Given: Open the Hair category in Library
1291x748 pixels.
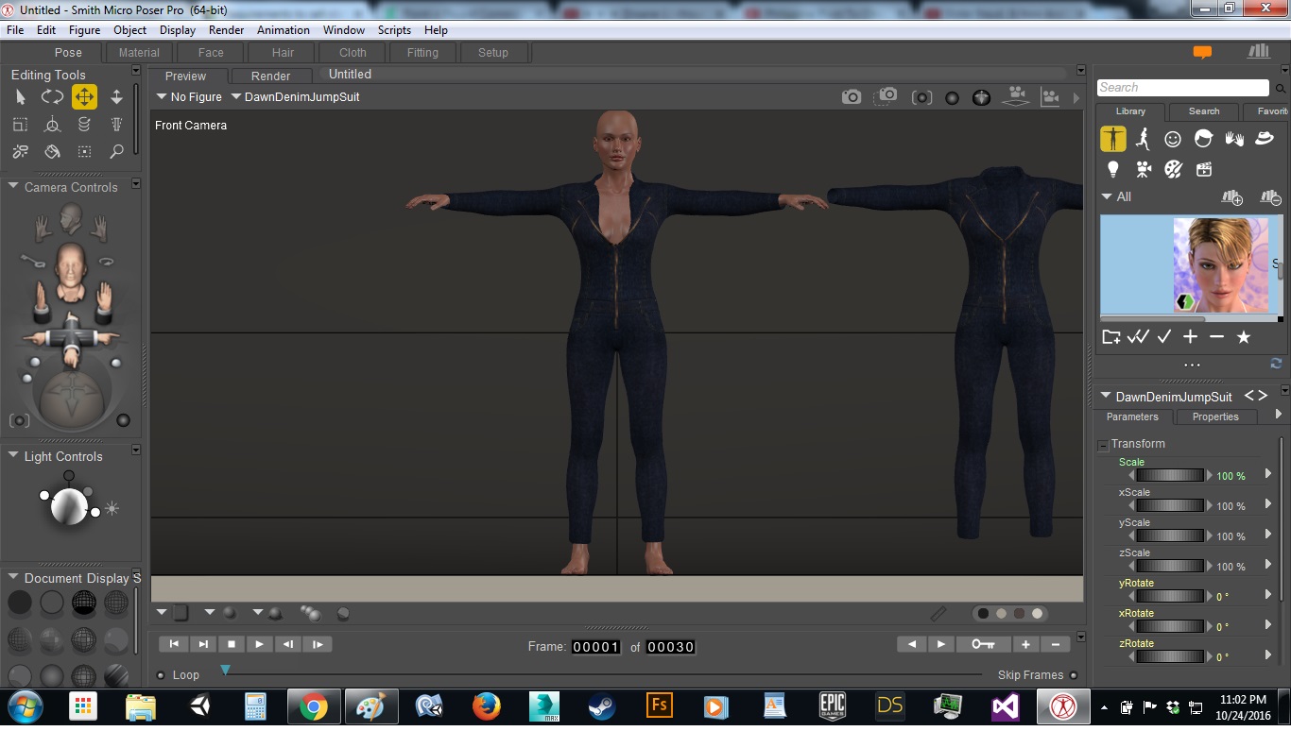Looking at the screenshot, I should point(1203,140).
